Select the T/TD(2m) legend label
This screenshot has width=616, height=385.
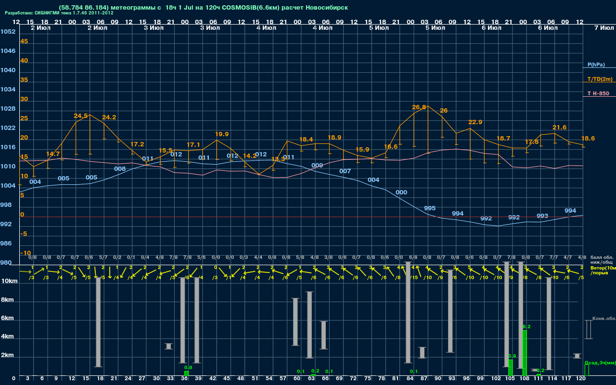tap(600, 79)
